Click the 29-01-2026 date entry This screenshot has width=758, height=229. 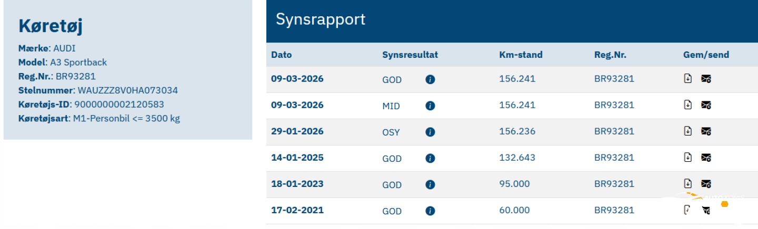tap(297, 131)
